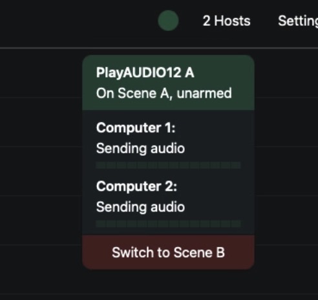This screenshot has width=318, height=300.
Task: Click the Computer 1 audio level meter
Action: click(x=168, y=165)
